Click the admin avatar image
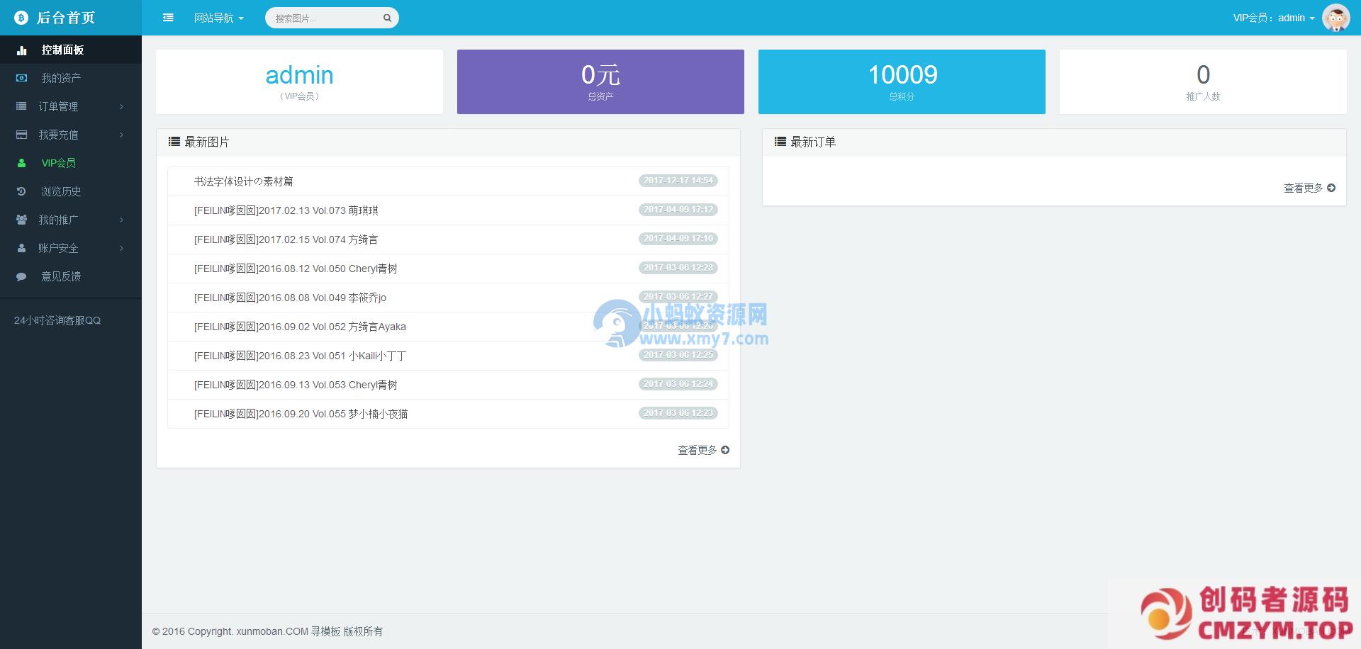Image resolution: width=1361 pixels, height=649 pixels. (1335, 18)
